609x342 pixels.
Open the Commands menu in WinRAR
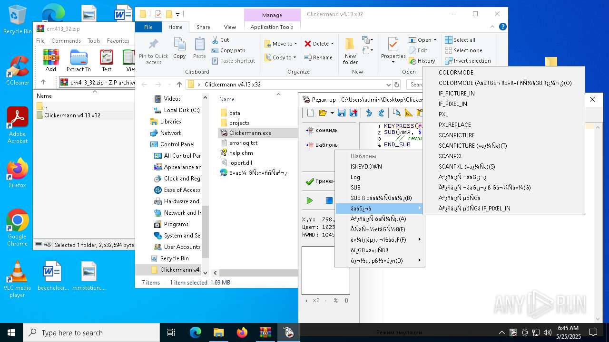click(66, 41)
